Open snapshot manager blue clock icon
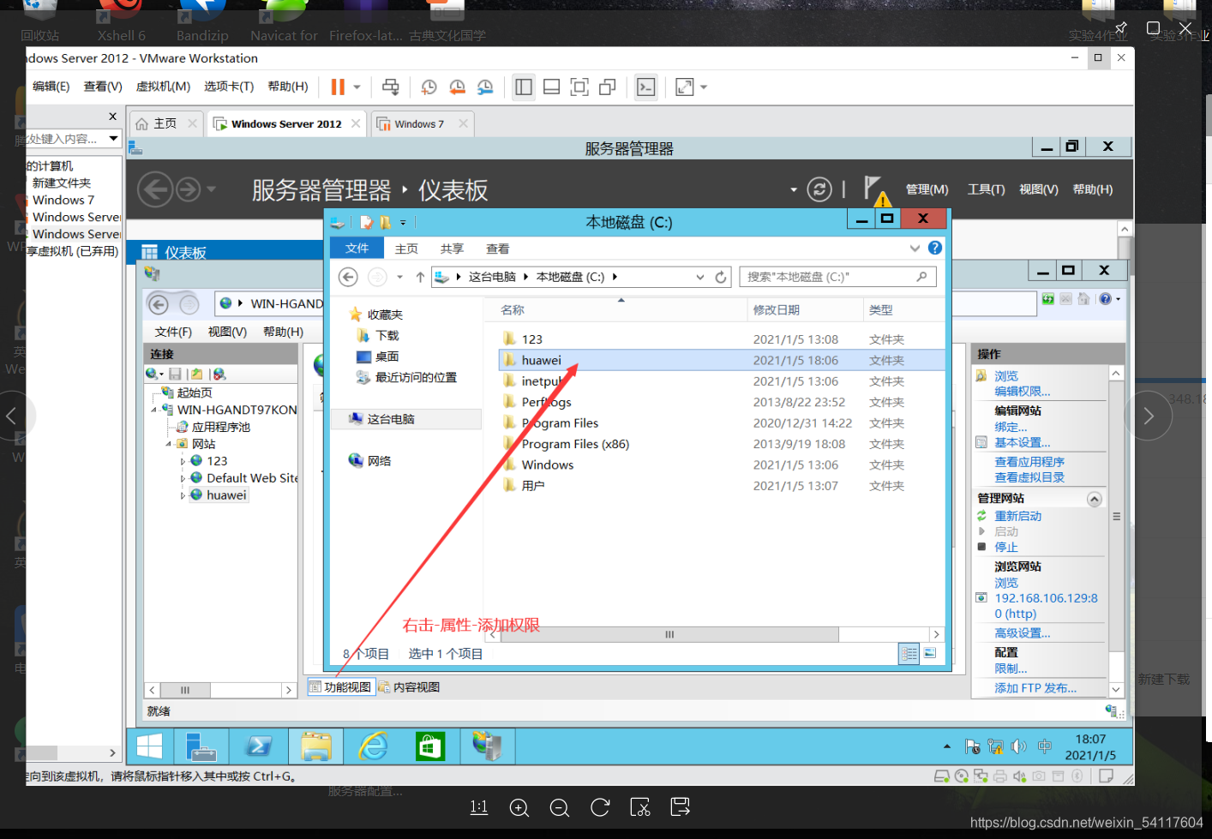This screenshot has width=1212, height=839. (x=485, y=87)
